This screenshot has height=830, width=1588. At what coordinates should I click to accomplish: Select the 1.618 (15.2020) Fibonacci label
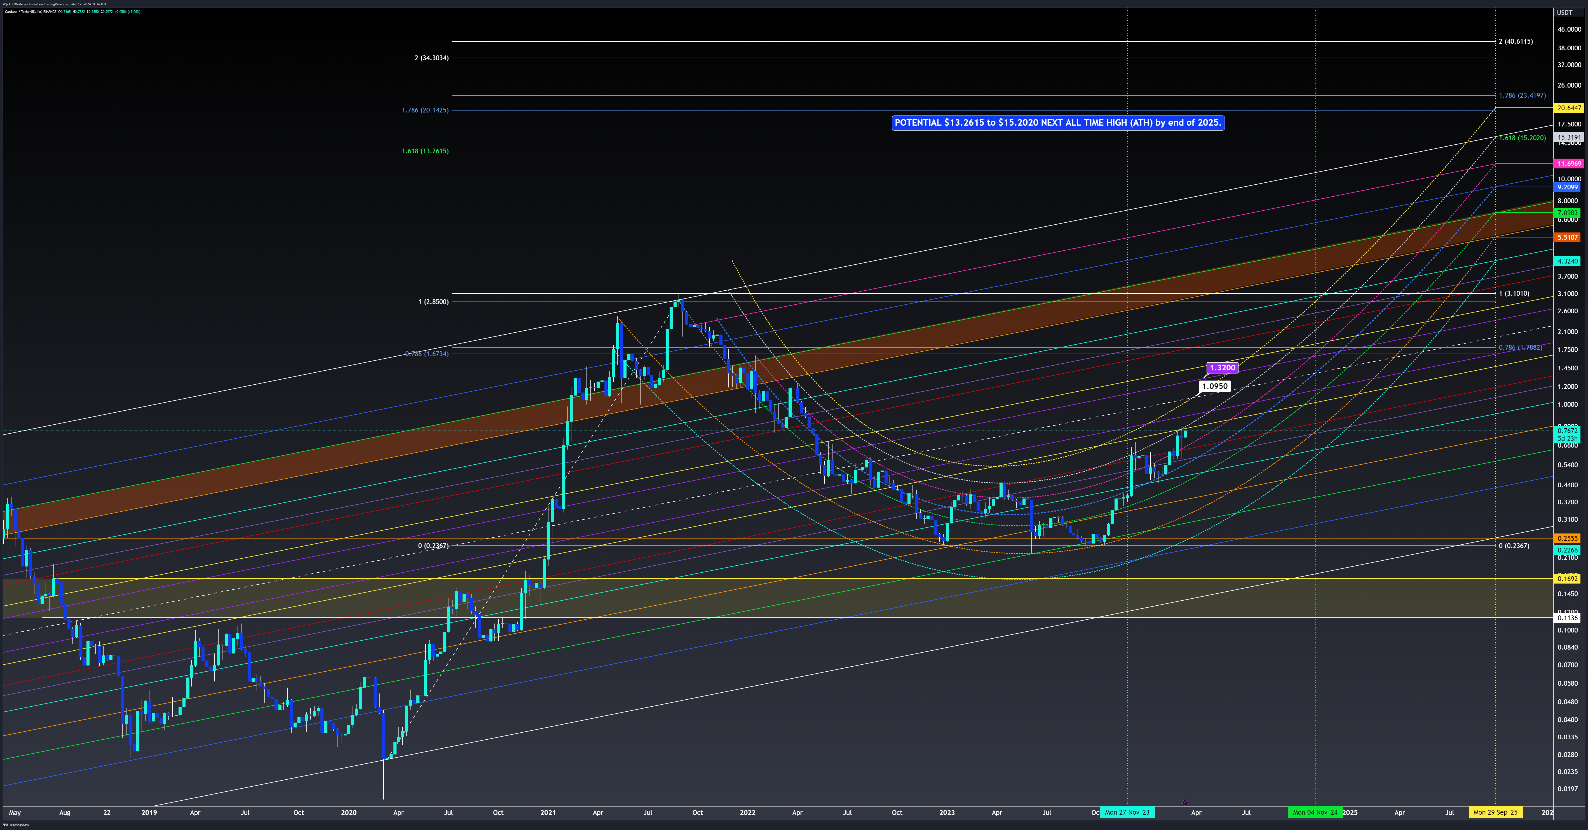coord(1522,138)
